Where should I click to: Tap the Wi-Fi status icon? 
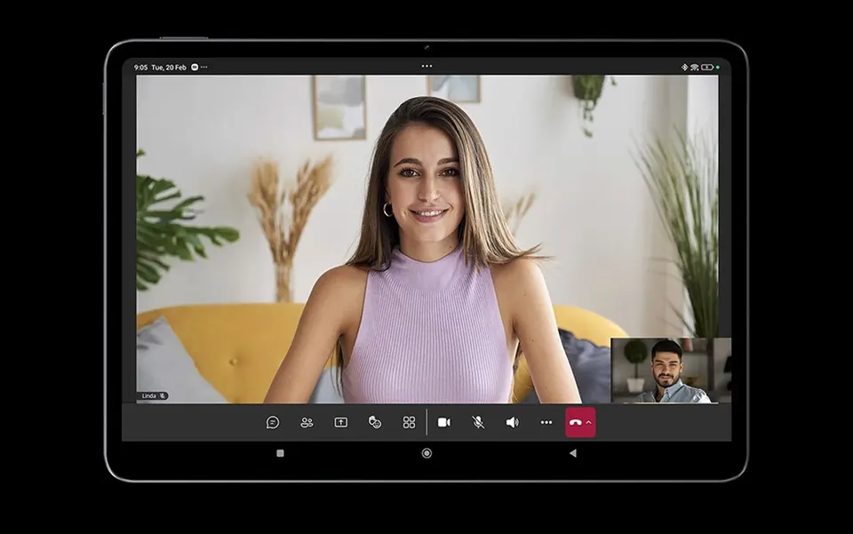point(694,68)
